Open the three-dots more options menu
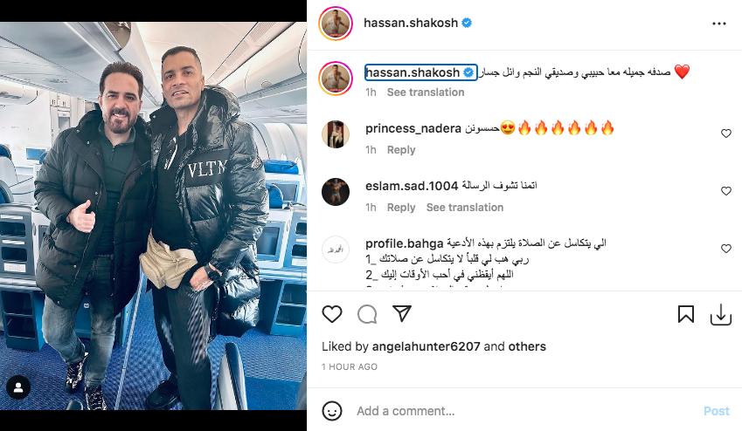The width and height of the screenshot is (742, 431). pos(718,24)
